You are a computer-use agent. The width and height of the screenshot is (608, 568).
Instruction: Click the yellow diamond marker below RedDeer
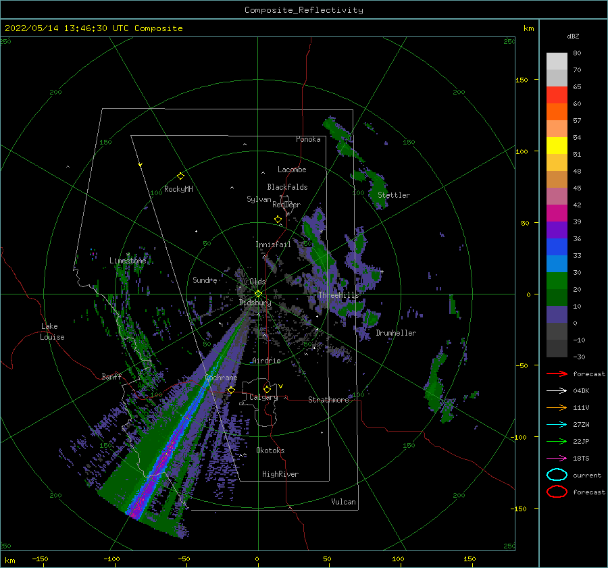point(278,220)
